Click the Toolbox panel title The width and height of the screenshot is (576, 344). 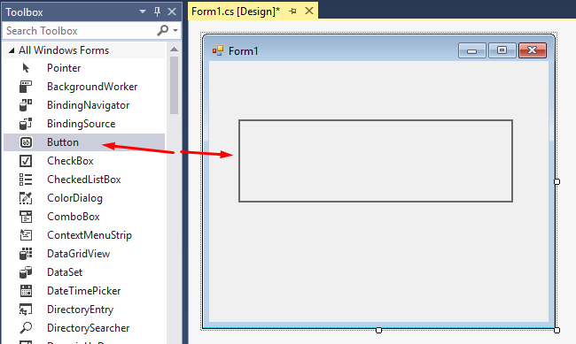pyautogui.click(x=24, y=12)
